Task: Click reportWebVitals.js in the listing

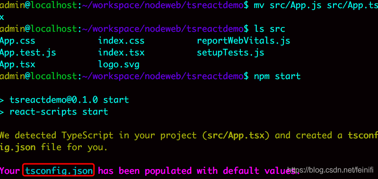Action: [244, 41]
